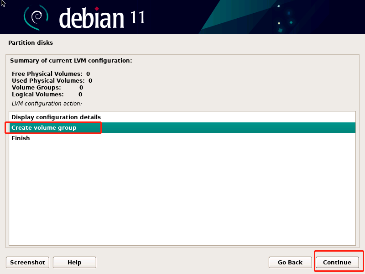The width and height of the screenshot is (365, 274).
Task: Click the Debian swirl logo
Action: [x=36, y=17]
